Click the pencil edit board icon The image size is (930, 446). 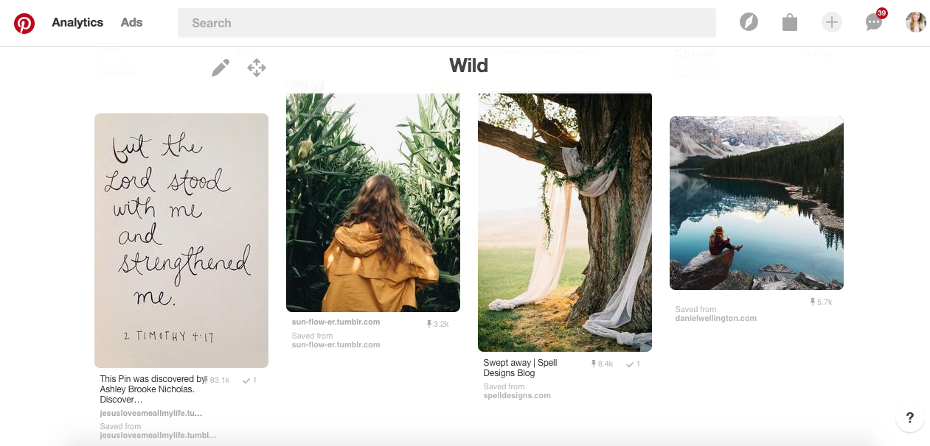coord(221,68)
